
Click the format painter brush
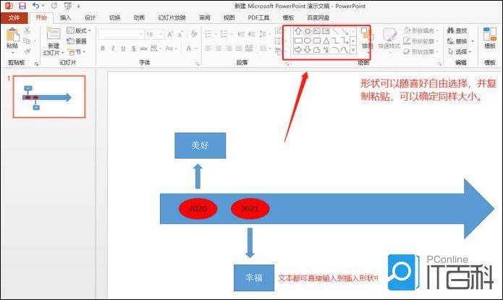pos(28,51)
